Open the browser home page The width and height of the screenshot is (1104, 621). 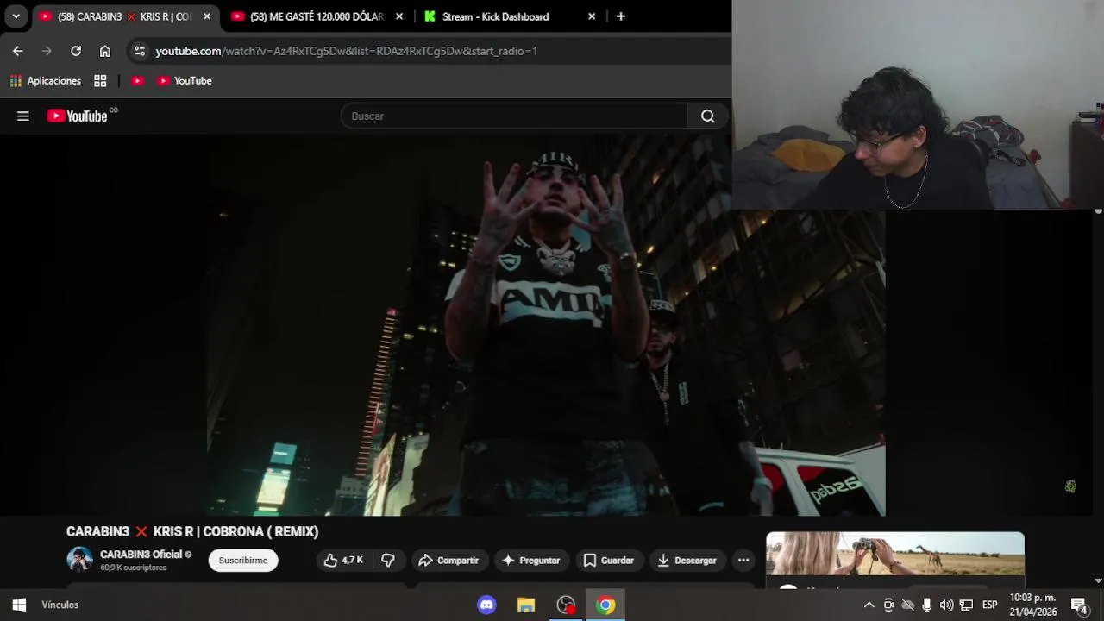105,51
